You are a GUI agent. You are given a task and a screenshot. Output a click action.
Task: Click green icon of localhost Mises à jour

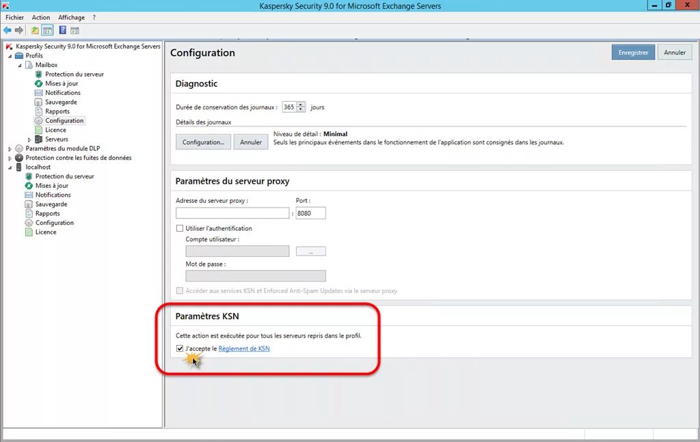(29, 186)
